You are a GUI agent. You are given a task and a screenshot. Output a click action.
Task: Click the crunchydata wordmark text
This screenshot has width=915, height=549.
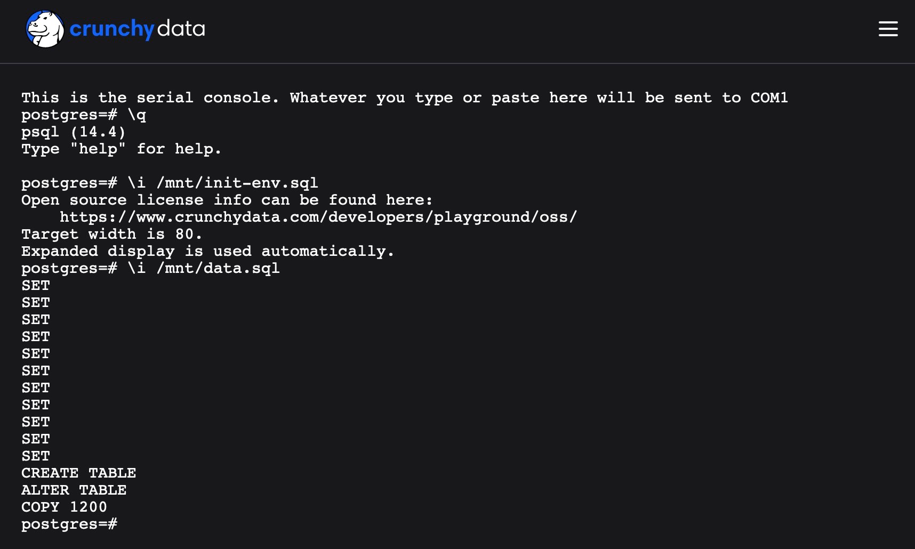click(x=137, y=29)
